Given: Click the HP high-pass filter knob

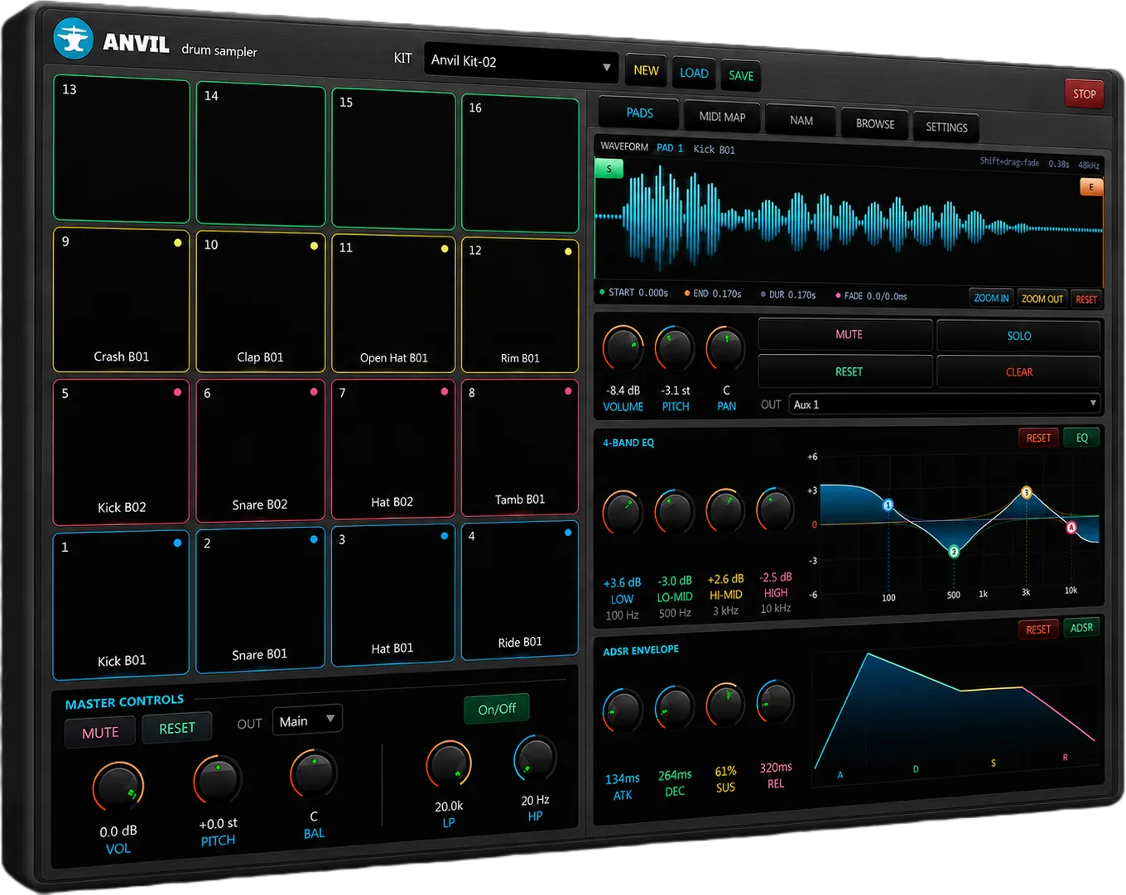Looking at the screenshot, I should [x=535, y=758].
